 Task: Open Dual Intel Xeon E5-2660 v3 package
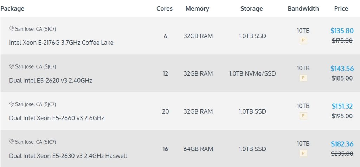pos(57,118)
